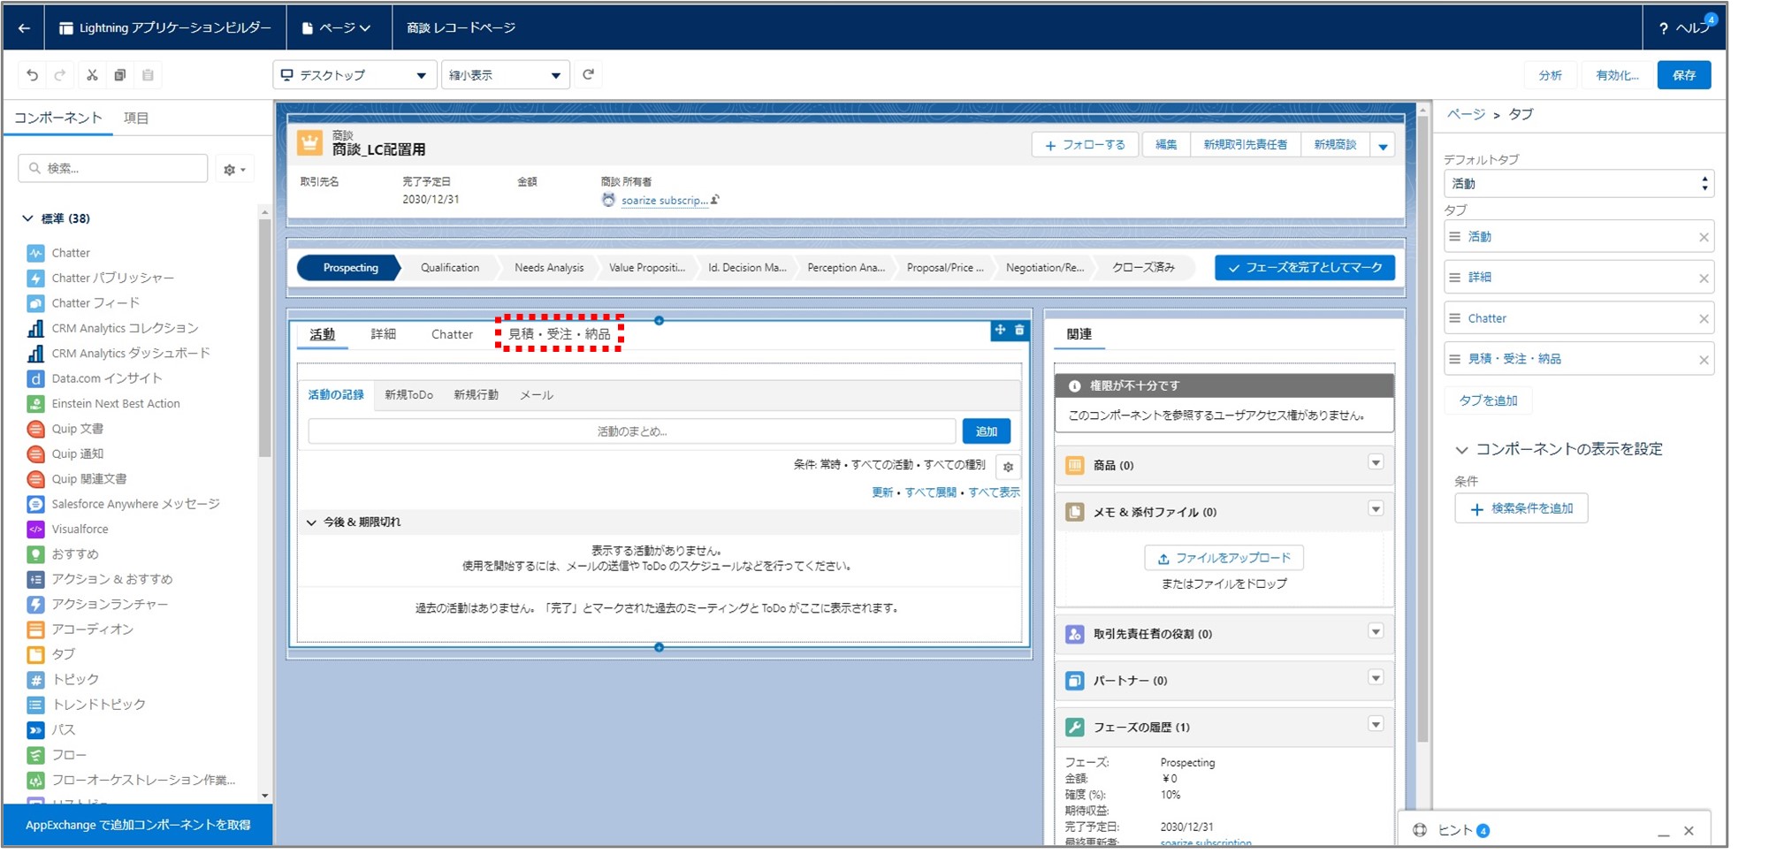Select the Needs Analysis path stage
This screenshot has height=854, width=1792.
tap(549, 268)
